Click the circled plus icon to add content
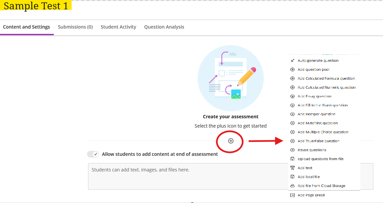 click(230, 142)
